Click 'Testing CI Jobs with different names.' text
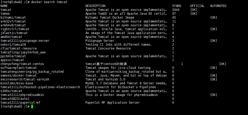The height and width of the screenshot is (115, 248). (x=119, y=45)
